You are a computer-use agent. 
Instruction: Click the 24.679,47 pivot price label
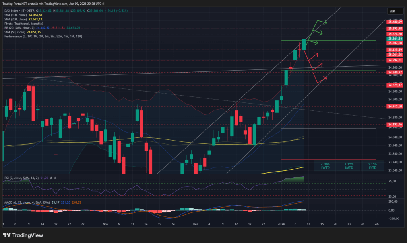(x=395, y=85)
